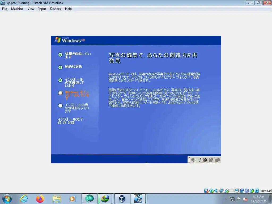The height and width of the screenshot is (204, 272).
Task: Open the File menu
Action: (5, 9)
